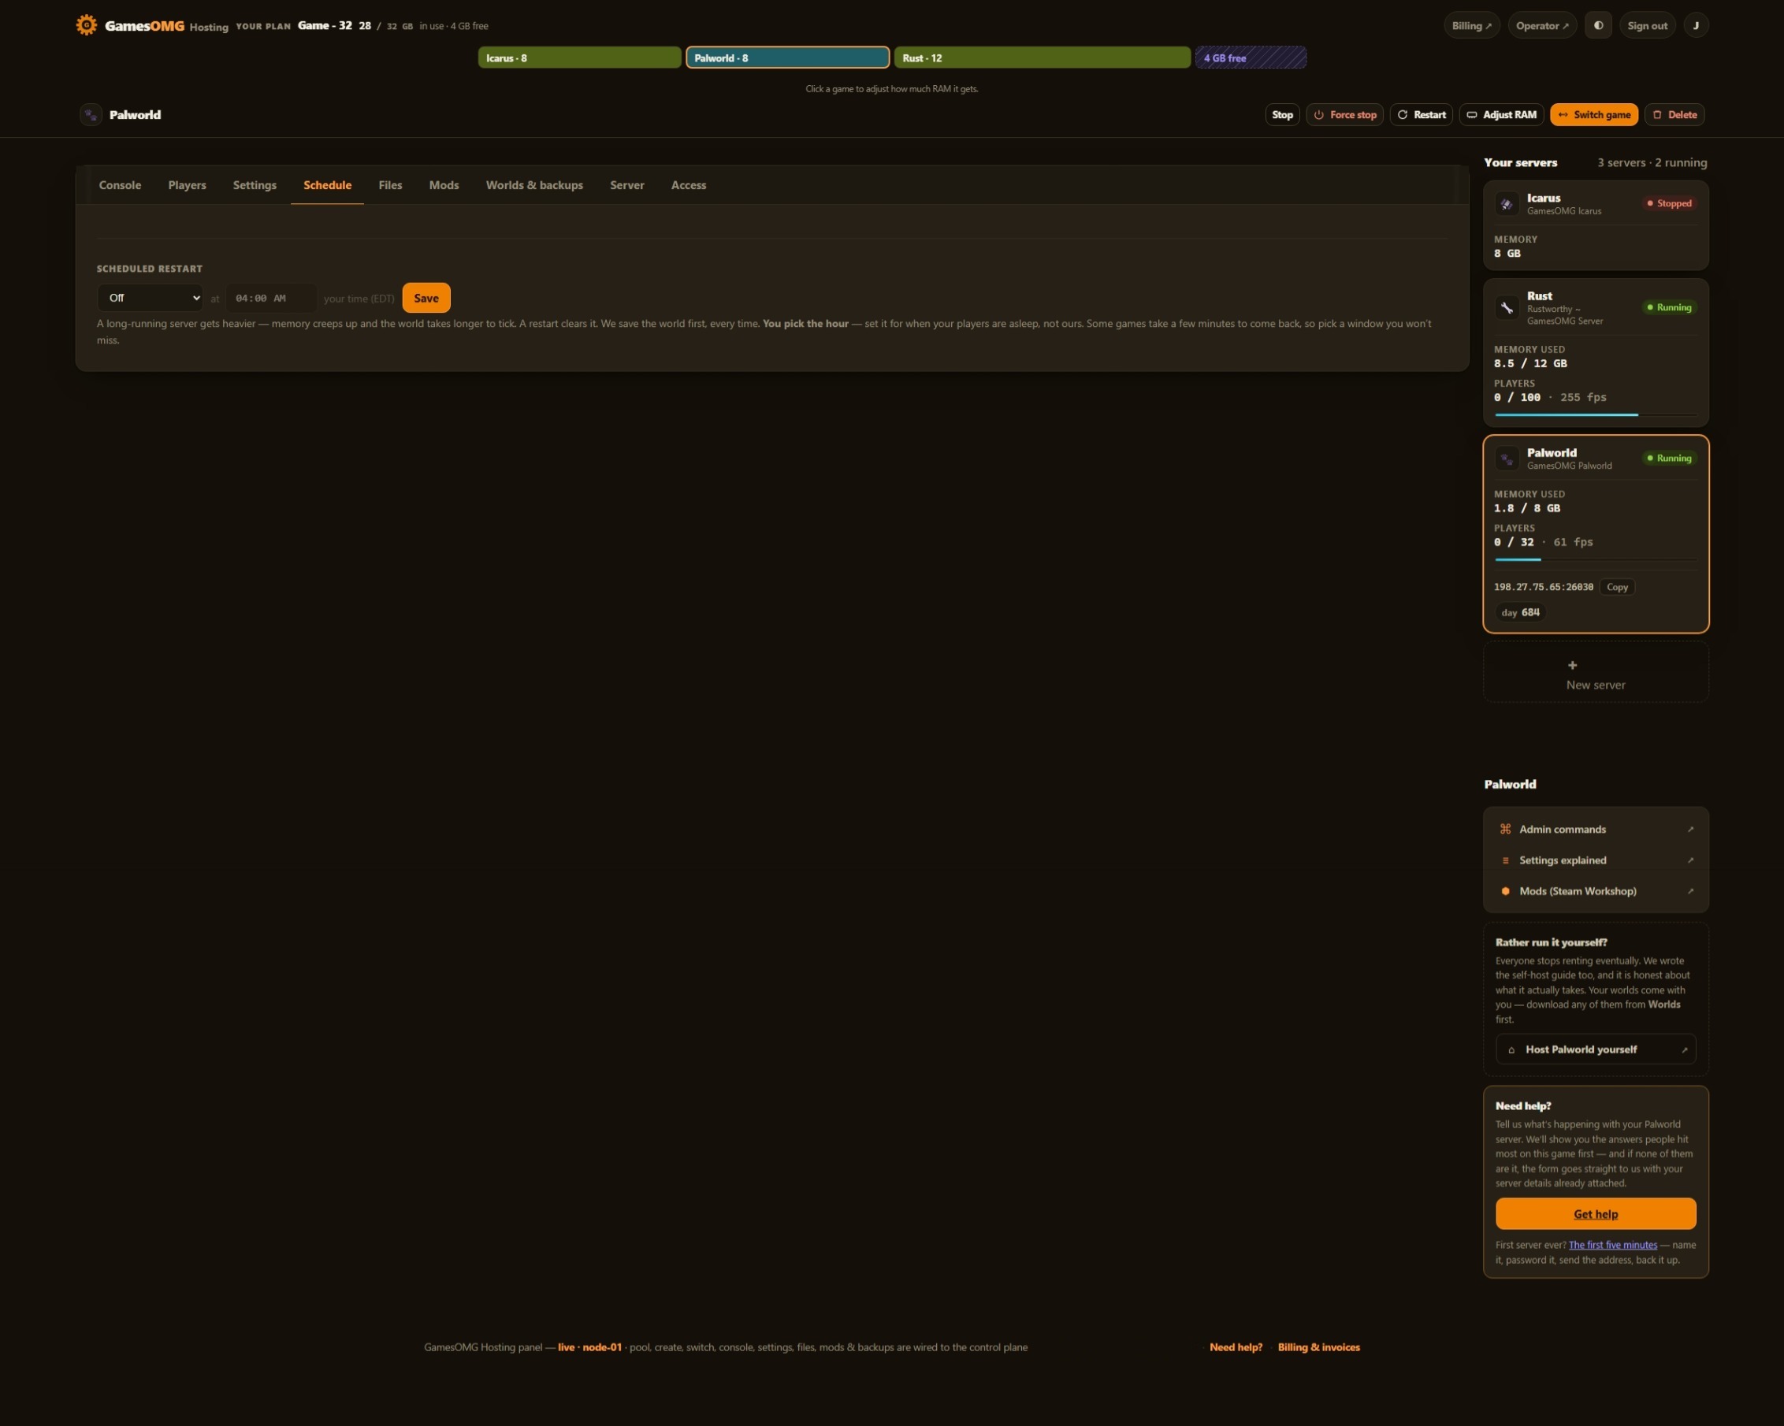The height and width of the screenshot is (1426, 1784).
Task: Select the Schedule tab
Action: pyautogui.click(x=328, y=185)
